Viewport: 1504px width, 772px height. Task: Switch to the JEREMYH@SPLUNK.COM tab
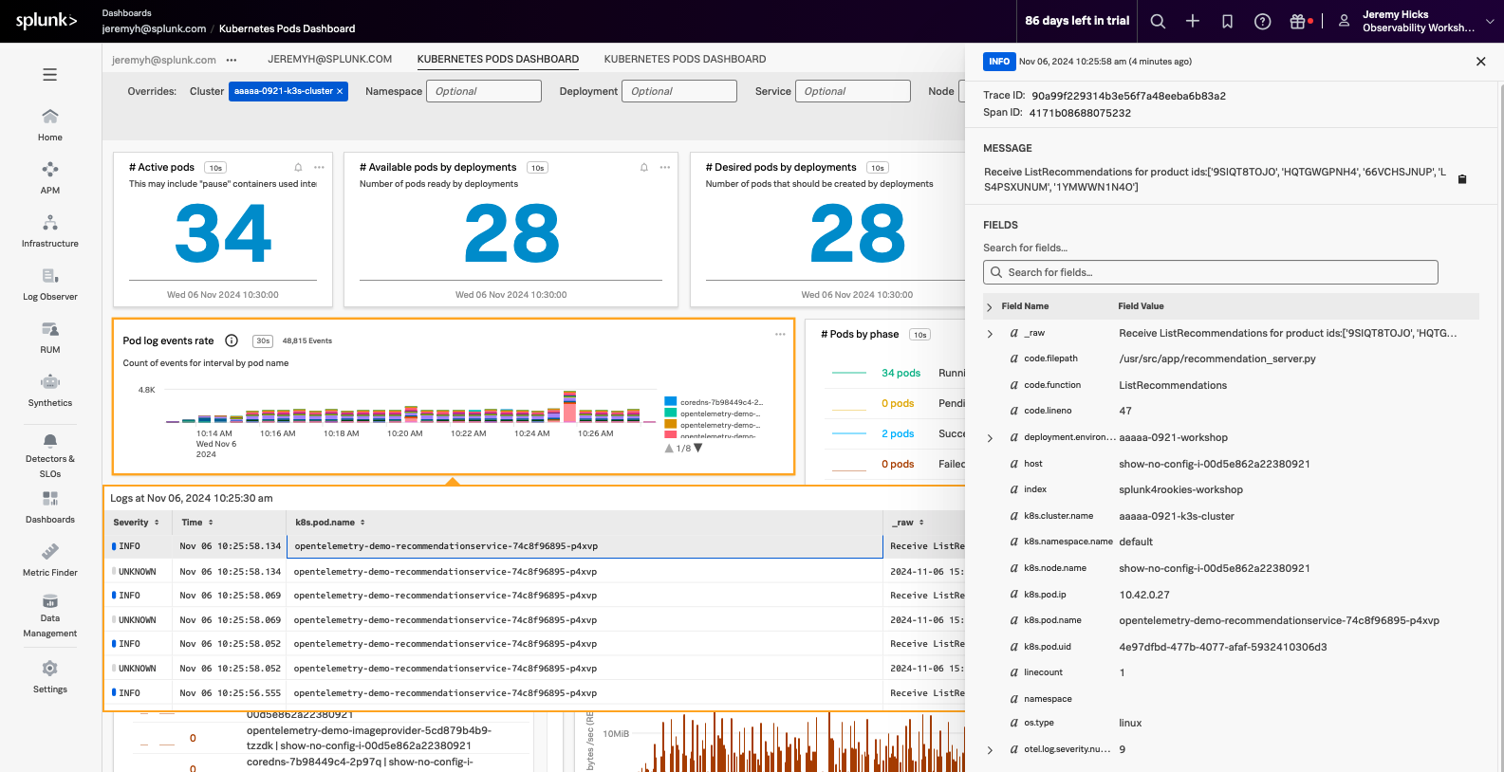(329, 59)
